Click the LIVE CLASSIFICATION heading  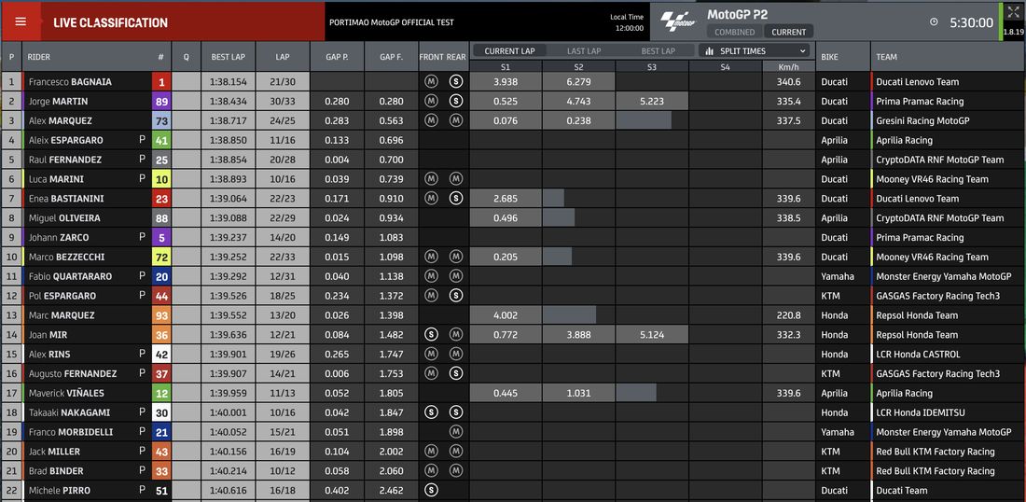coord(111,22)
